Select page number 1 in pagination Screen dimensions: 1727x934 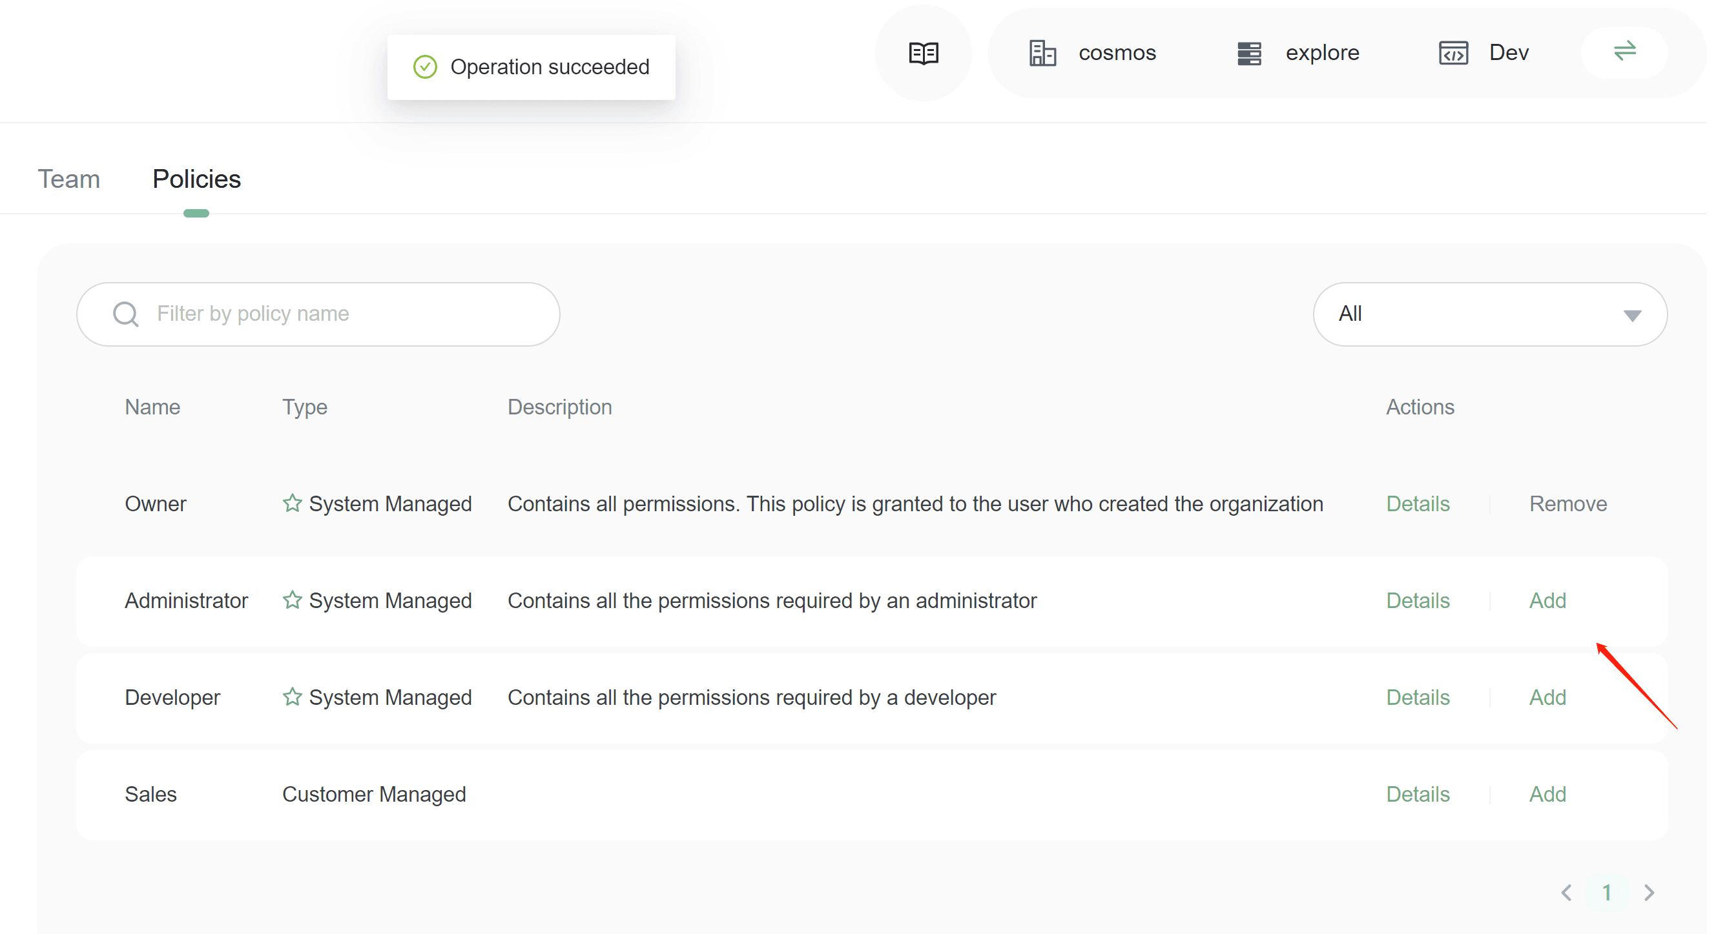[x=1607, y=893]
